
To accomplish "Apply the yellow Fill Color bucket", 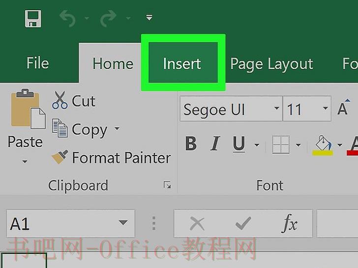I will 323,146.
